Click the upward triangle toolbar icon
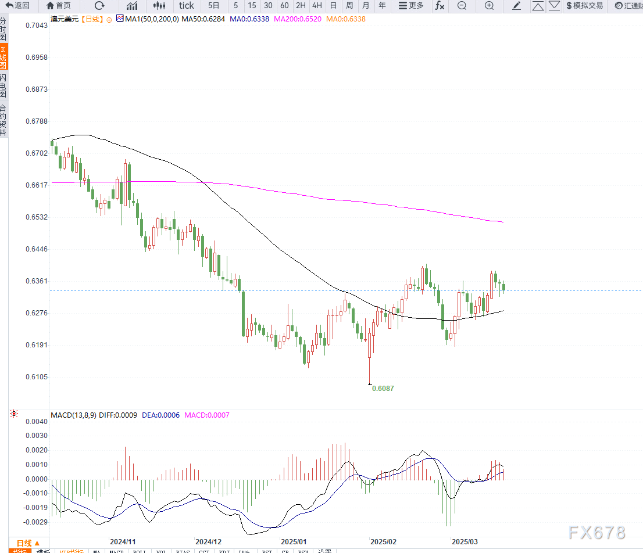This screenshot has width=643, height=553. pyautogui.click(x=538, y=6)
